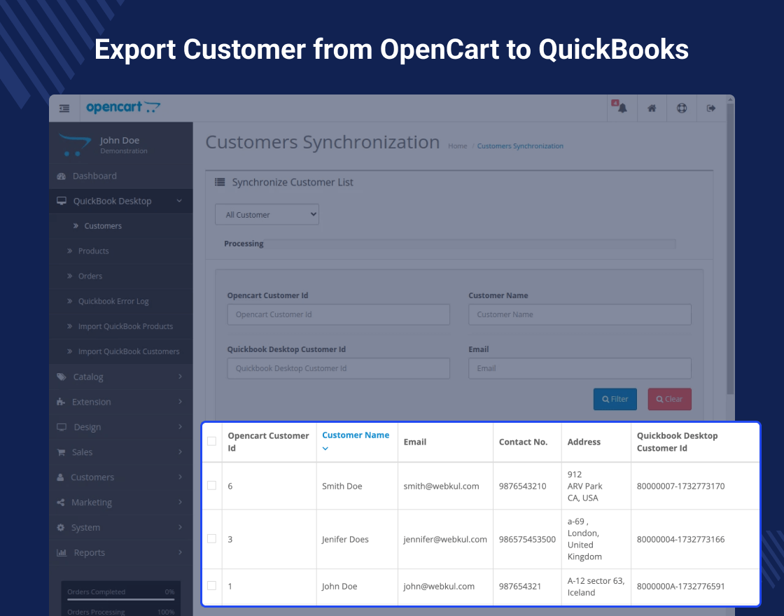
Task: Check the John Doe row checkbox
Action: pos(211,585)
